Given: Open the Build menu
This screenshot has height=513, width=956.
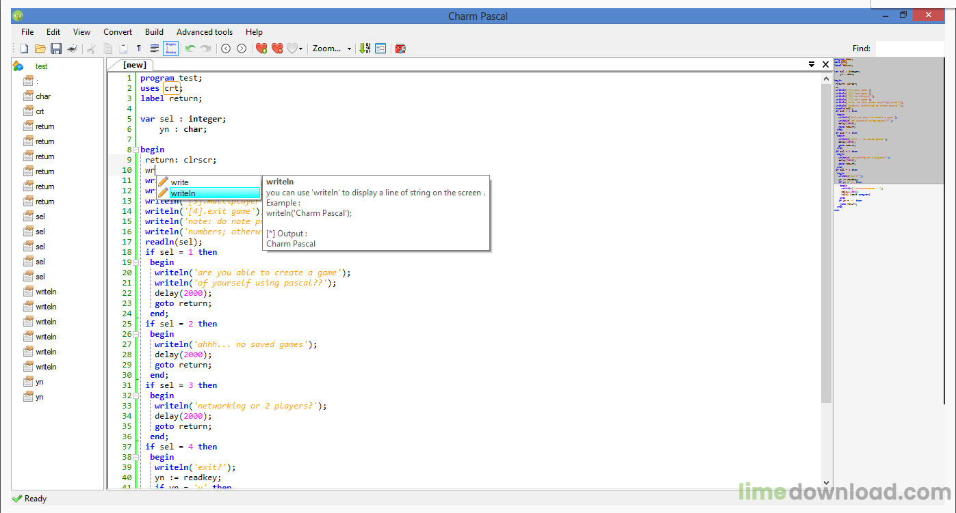Looking at the screenshot, I should [x=154, y=32].
